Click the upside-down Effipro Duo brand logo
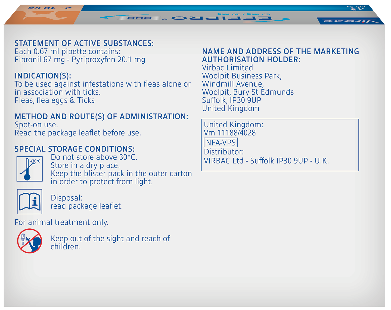391x310 pixels. pyautogui.click(x=195, y=18)
